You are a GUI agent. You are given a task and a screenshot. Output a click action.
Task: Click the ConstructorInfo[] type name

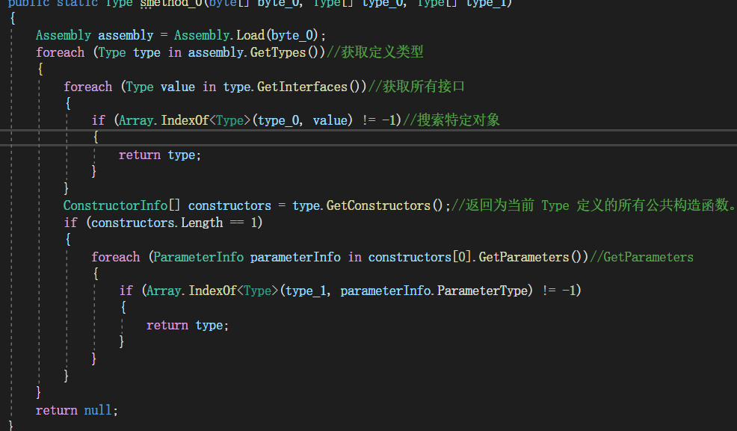tap(122, 205)
